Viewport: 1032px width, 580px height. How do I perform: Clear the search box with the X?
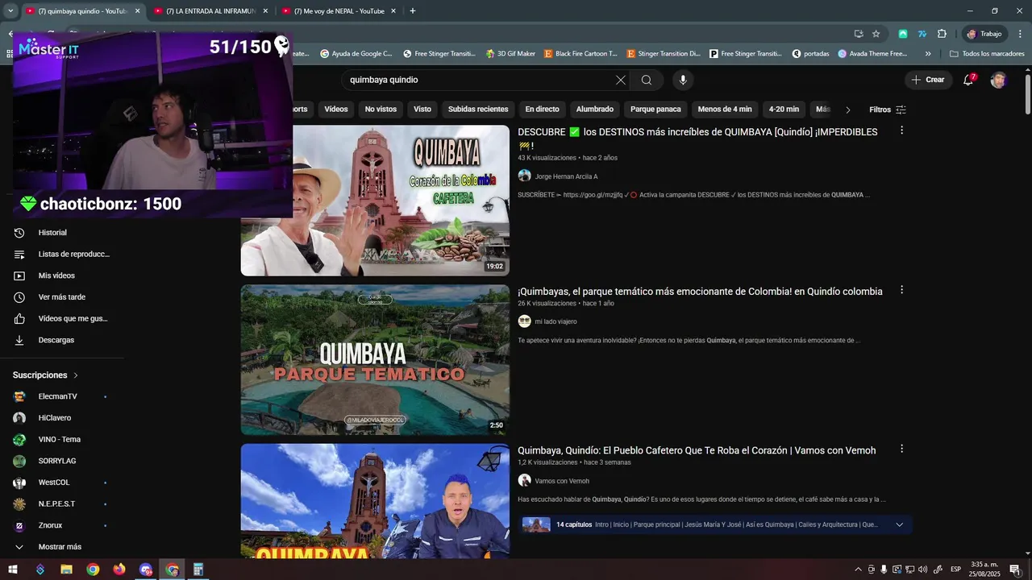point(620,80)
